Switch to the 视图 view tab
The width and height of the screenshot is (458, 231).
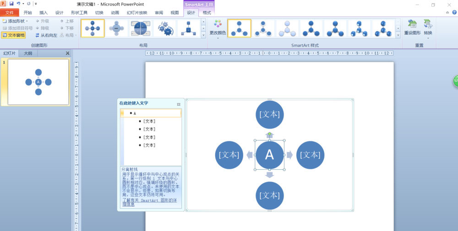[x=174, y=12]
